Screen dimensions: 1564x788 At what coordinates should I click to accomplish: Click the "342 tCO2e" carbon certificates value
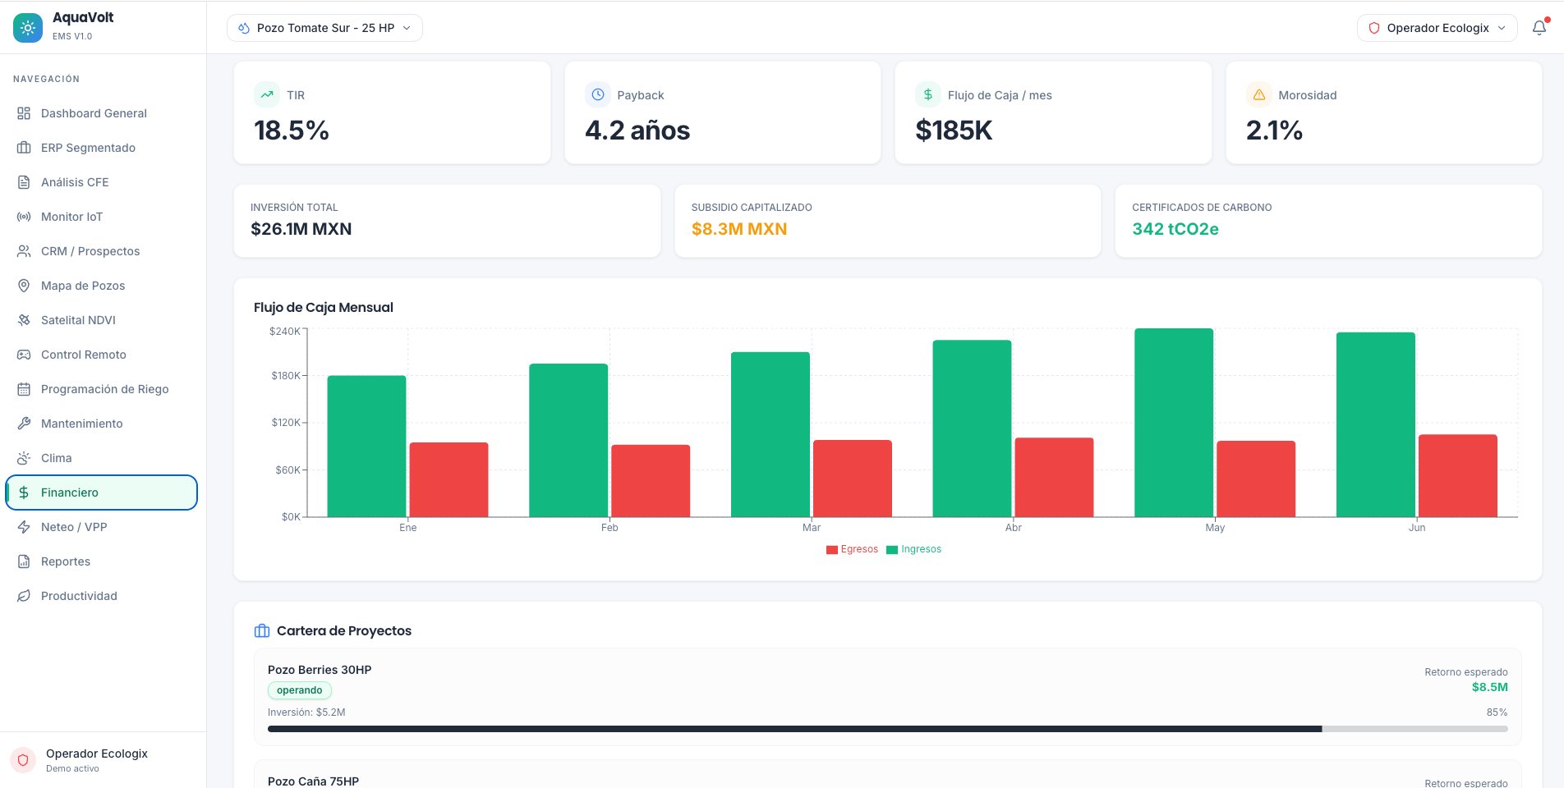(1175, 229)
